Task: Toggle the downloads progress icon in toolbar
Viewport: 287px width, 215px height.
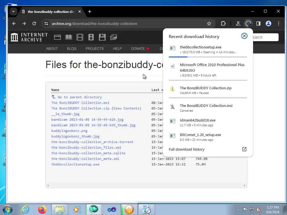Action: [248, 24]
